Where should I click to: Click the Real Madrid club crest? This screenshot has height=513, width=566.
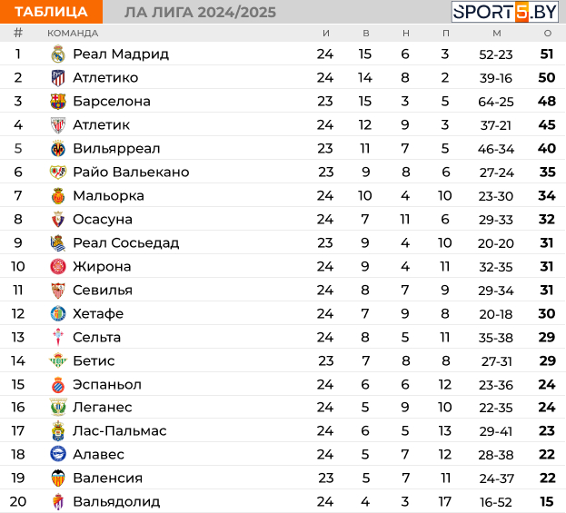(x=58, y=54)
